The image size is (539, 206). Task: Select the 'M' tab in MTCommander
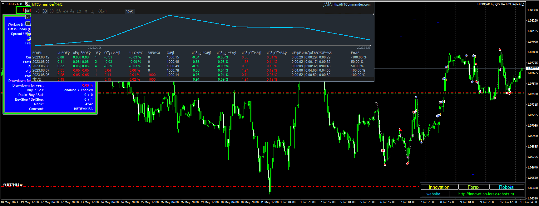pyautogui.click(x=86, y=11)
